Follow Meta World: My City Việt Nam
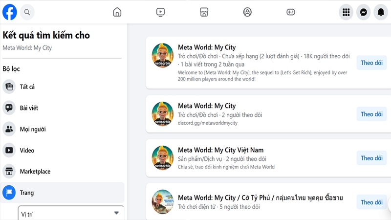Image resolution: width=391 pixels, height=220 pixels. (x=371, y=158)
